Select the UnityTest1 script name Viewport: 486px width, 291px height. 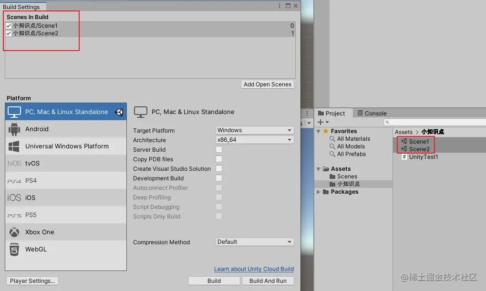[424, 157]
